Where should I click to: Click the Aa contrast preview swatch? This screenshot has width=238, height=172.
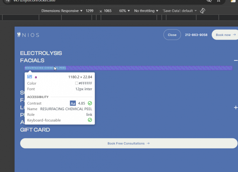pos(73,103)
